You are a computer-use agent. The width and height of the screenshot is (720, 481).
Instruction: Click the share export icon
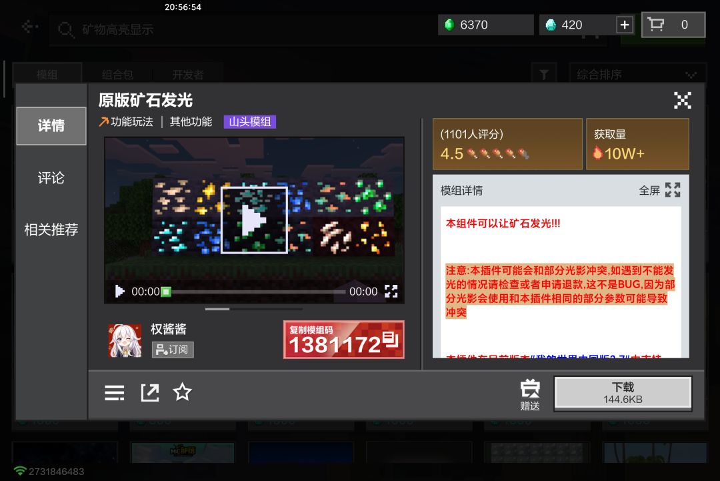pos(150,393)
